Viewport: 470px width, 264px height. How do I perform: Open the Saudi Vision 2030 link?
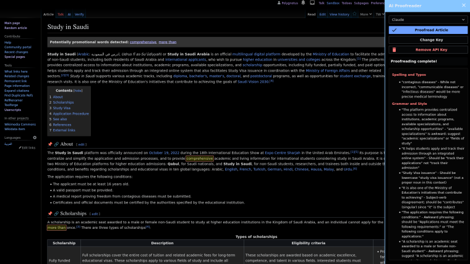click(253, 81)
